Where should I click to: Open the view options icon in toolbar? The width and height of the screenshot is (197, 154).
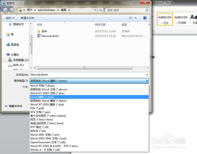[x=130, y=18]
